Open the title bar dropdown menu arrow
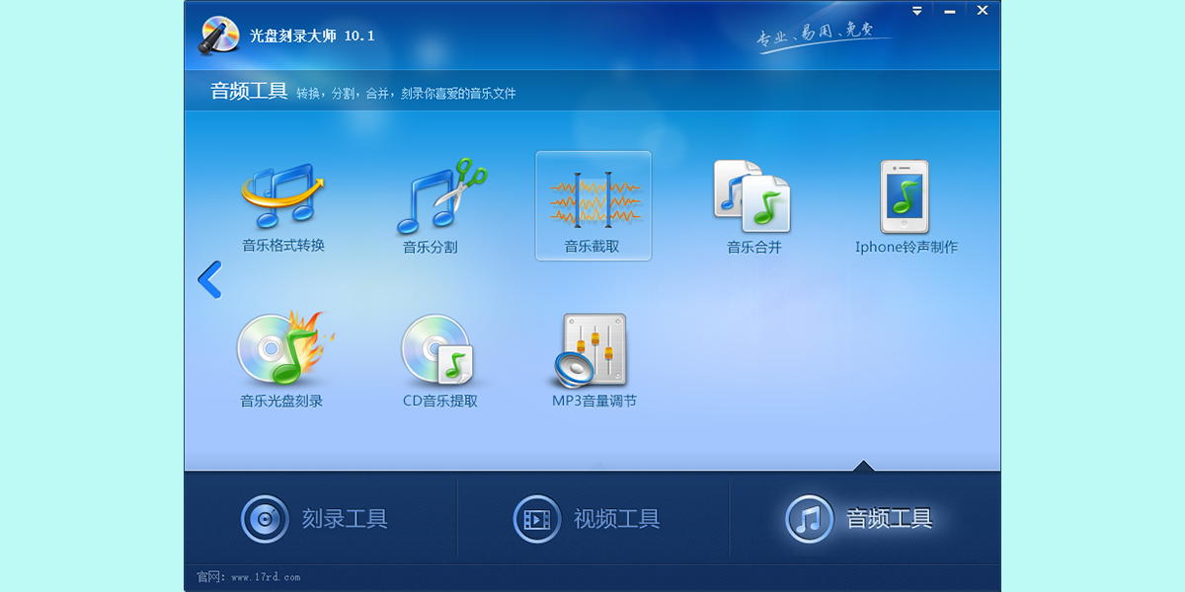Viewport: 1185px width, 592px height. 916,10
